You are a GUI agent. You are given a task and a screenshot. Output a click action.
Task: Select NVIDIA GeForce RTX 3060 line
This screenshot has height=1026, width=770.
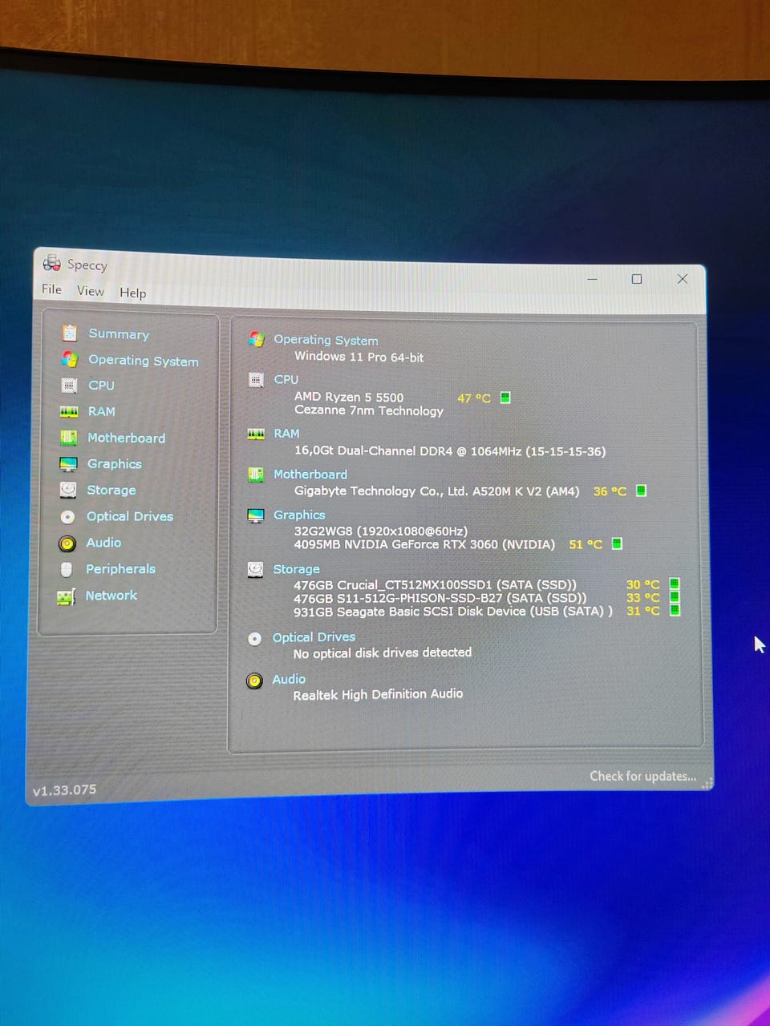[424, 544]
